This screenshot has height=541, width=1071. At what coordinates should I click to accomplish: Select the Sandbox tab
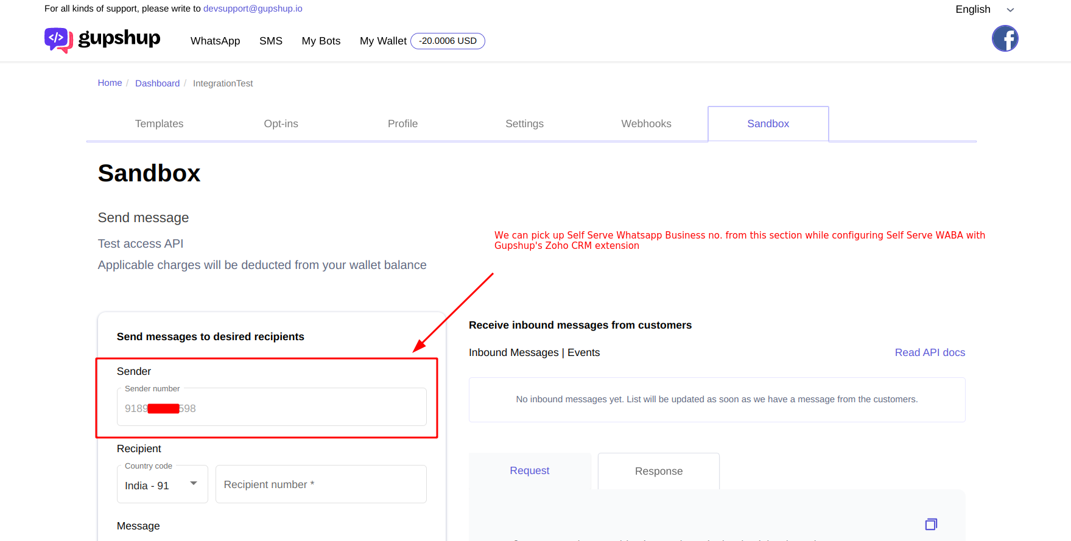(x=768, y=124)
